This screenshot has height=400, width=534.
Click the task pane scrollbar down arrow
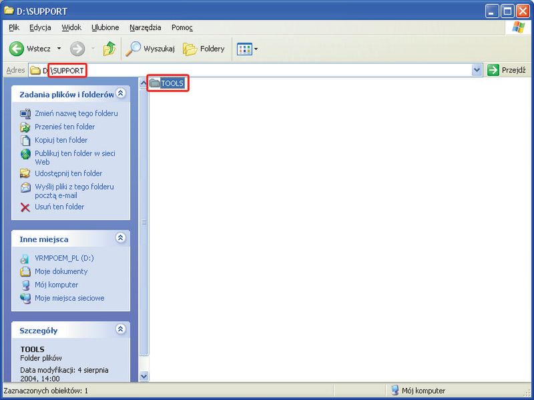(144, 376)
